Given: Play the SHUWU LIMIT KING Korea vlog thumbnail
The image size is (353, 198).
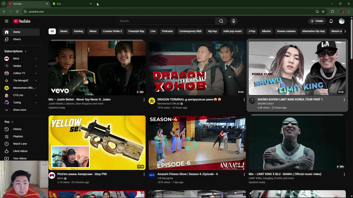Looking at the screenshot, I should pos(297,68).
